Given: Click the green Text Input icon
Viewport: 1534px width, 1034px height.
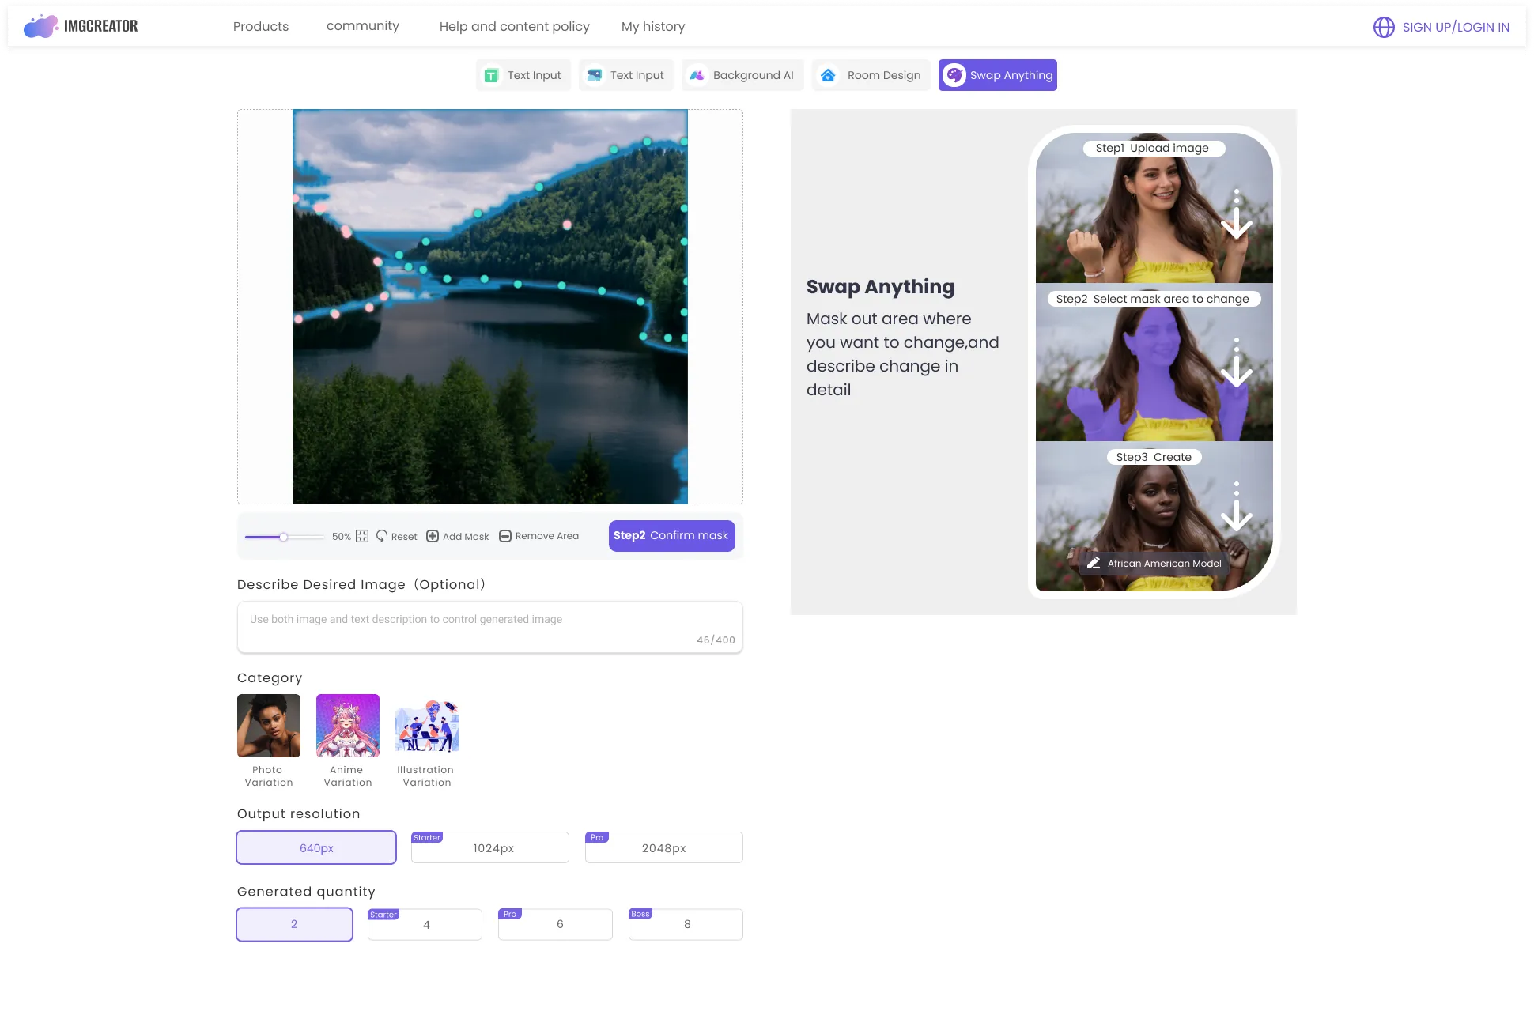Looking at the screenshot, I should [491, 76].
